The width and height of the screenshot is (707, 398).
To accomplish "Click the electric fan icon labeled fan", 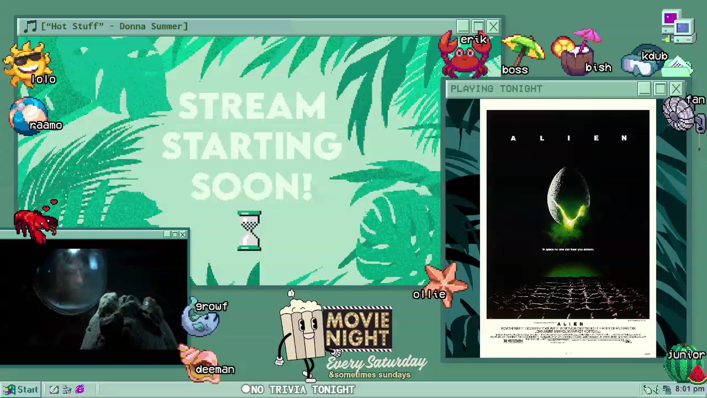I will click(x=683, y=114).
